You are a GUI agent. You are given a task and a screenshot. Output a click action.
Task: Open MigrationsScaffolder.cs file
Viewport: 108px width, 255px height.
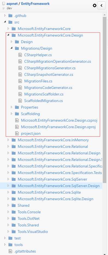(x=44, y=94)
